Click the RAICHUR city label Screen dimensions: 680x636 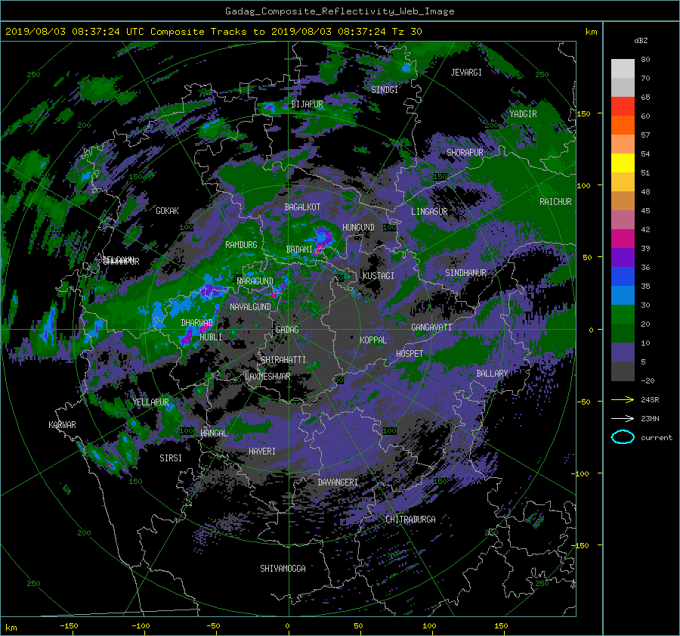tap(555, 202)
